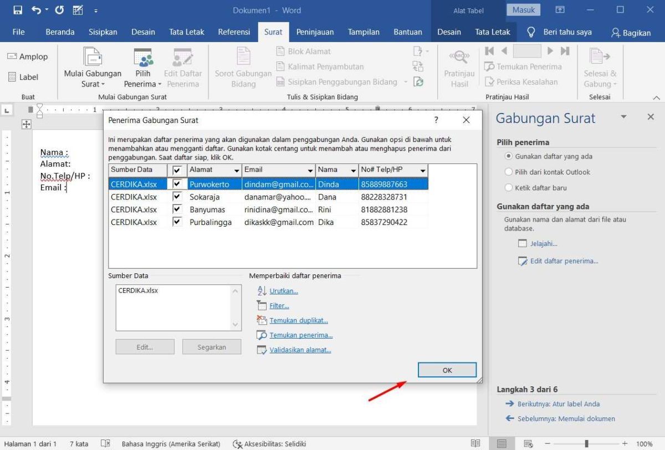Click the Bagikan share button
The image size is (665, 450).
point(631,33)
